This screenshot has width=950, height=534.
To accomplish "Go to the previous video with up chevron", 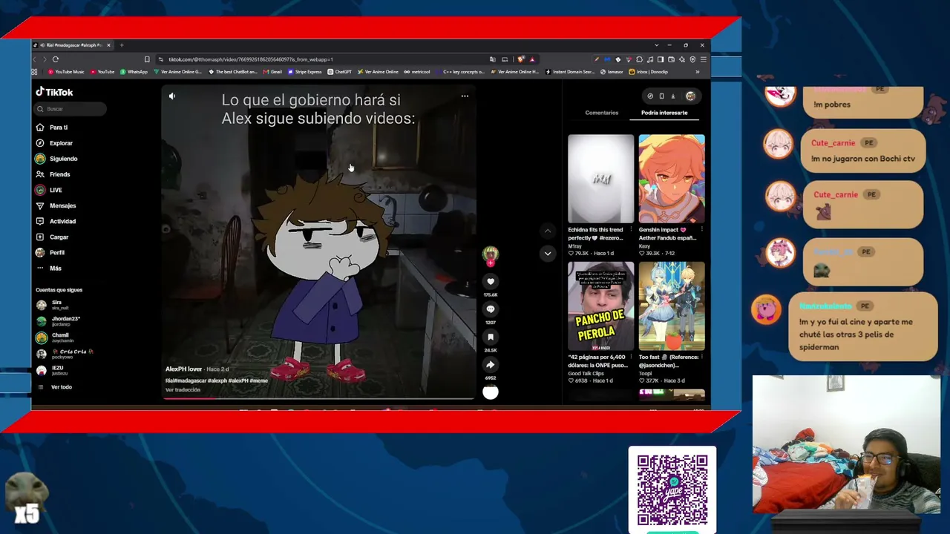I will point(548,231).
